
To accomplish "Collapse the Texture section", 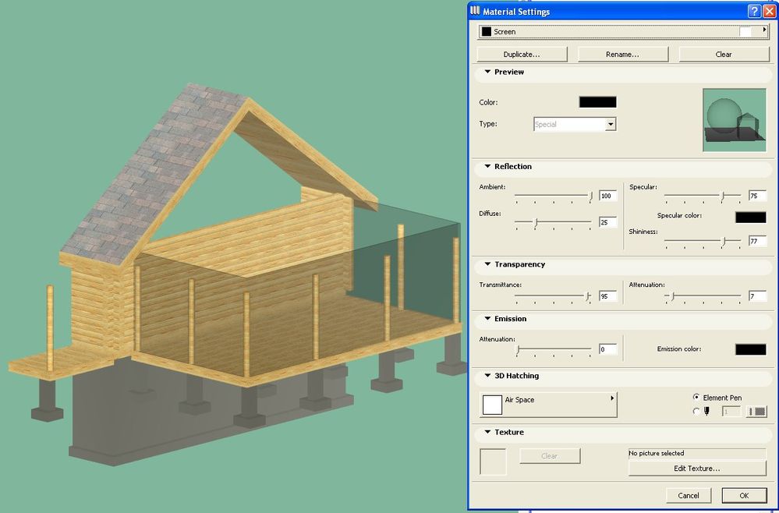I will 487,432.
